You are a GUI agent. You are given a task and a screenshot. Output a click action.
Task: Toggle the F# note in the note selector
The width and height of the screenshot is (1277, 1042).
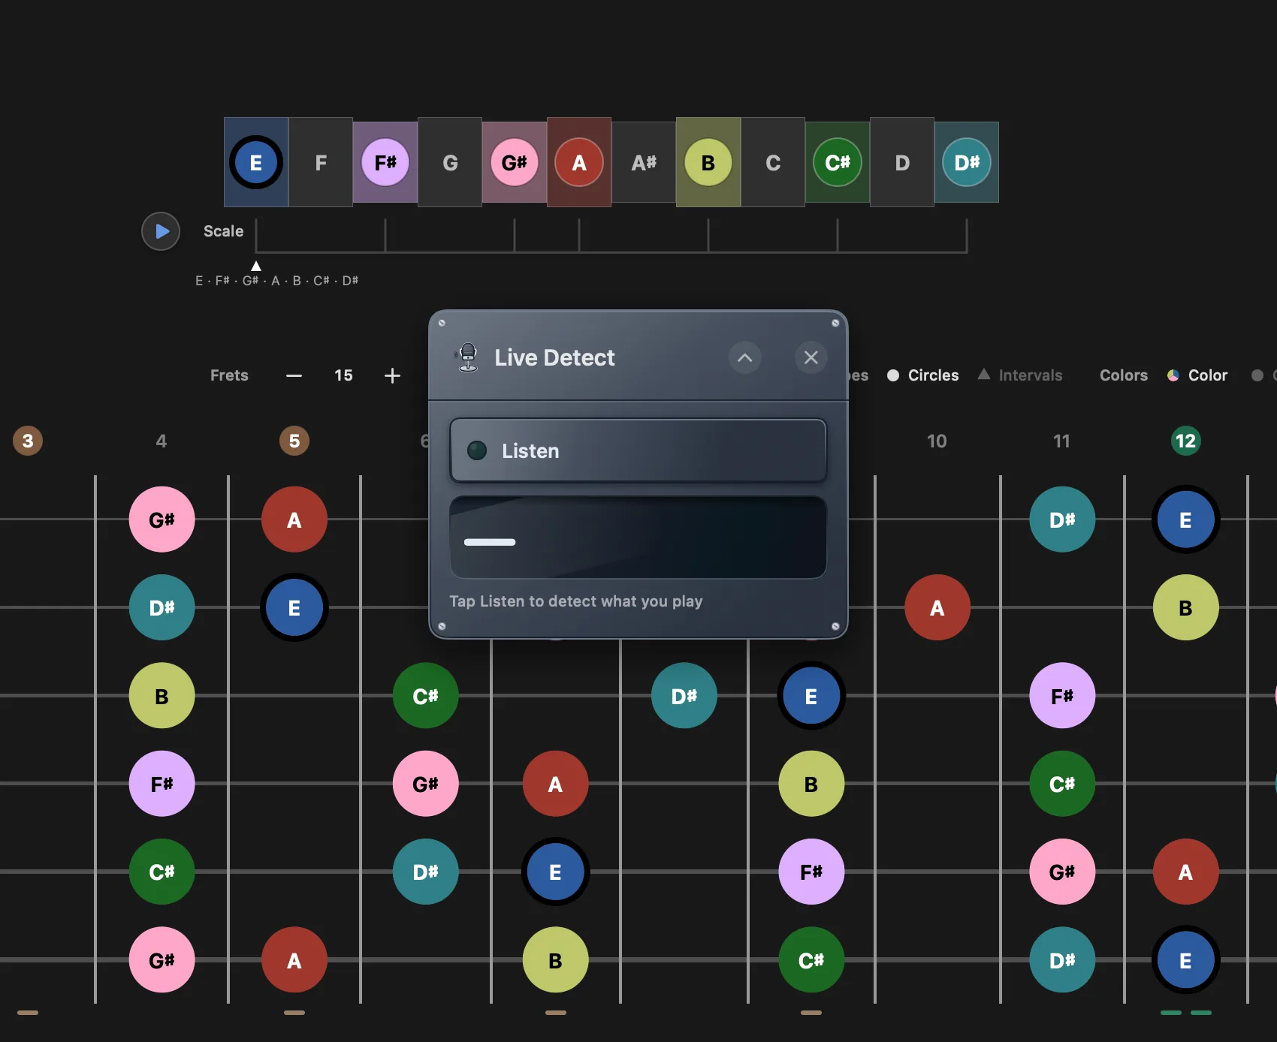point(385,162)
